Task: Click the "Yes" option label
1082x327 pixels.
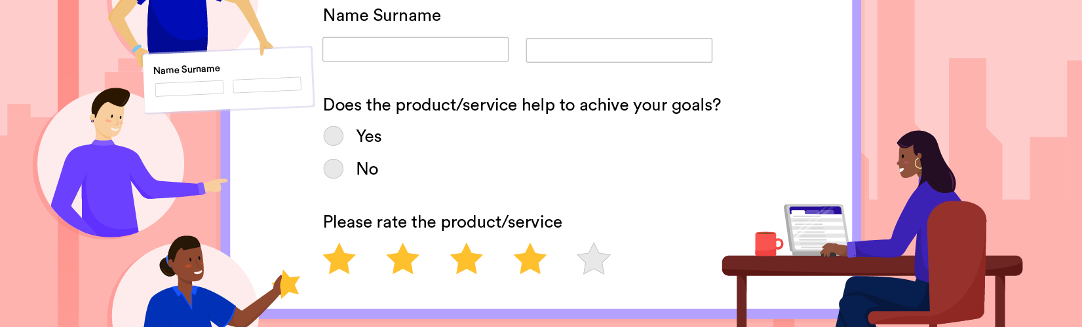Action: [368, 136]
